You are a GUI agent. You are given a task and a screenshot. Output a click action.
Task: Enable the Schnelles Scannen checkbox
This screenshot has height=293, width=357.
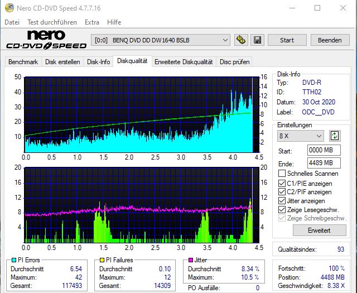click(282, 174)
